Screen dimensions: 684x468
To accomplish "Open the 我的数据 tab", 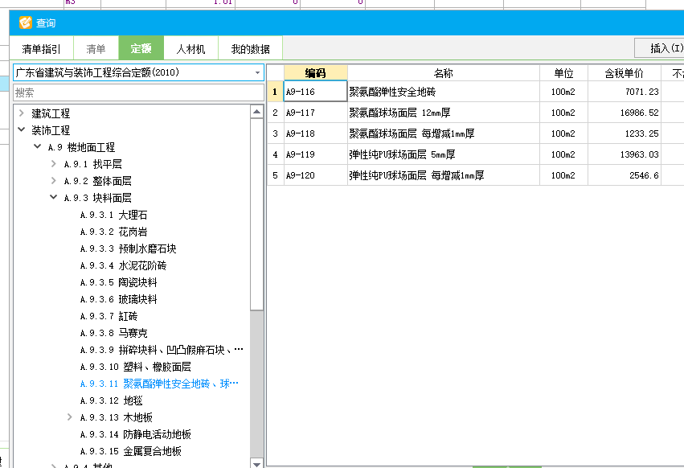I will pos(251,48).
